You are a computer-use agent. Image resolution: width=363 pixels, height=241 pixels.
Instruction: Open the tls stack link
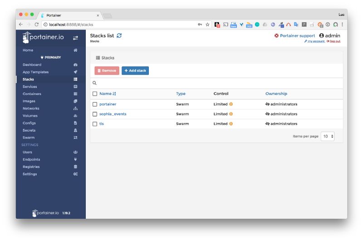pos(101,123)
